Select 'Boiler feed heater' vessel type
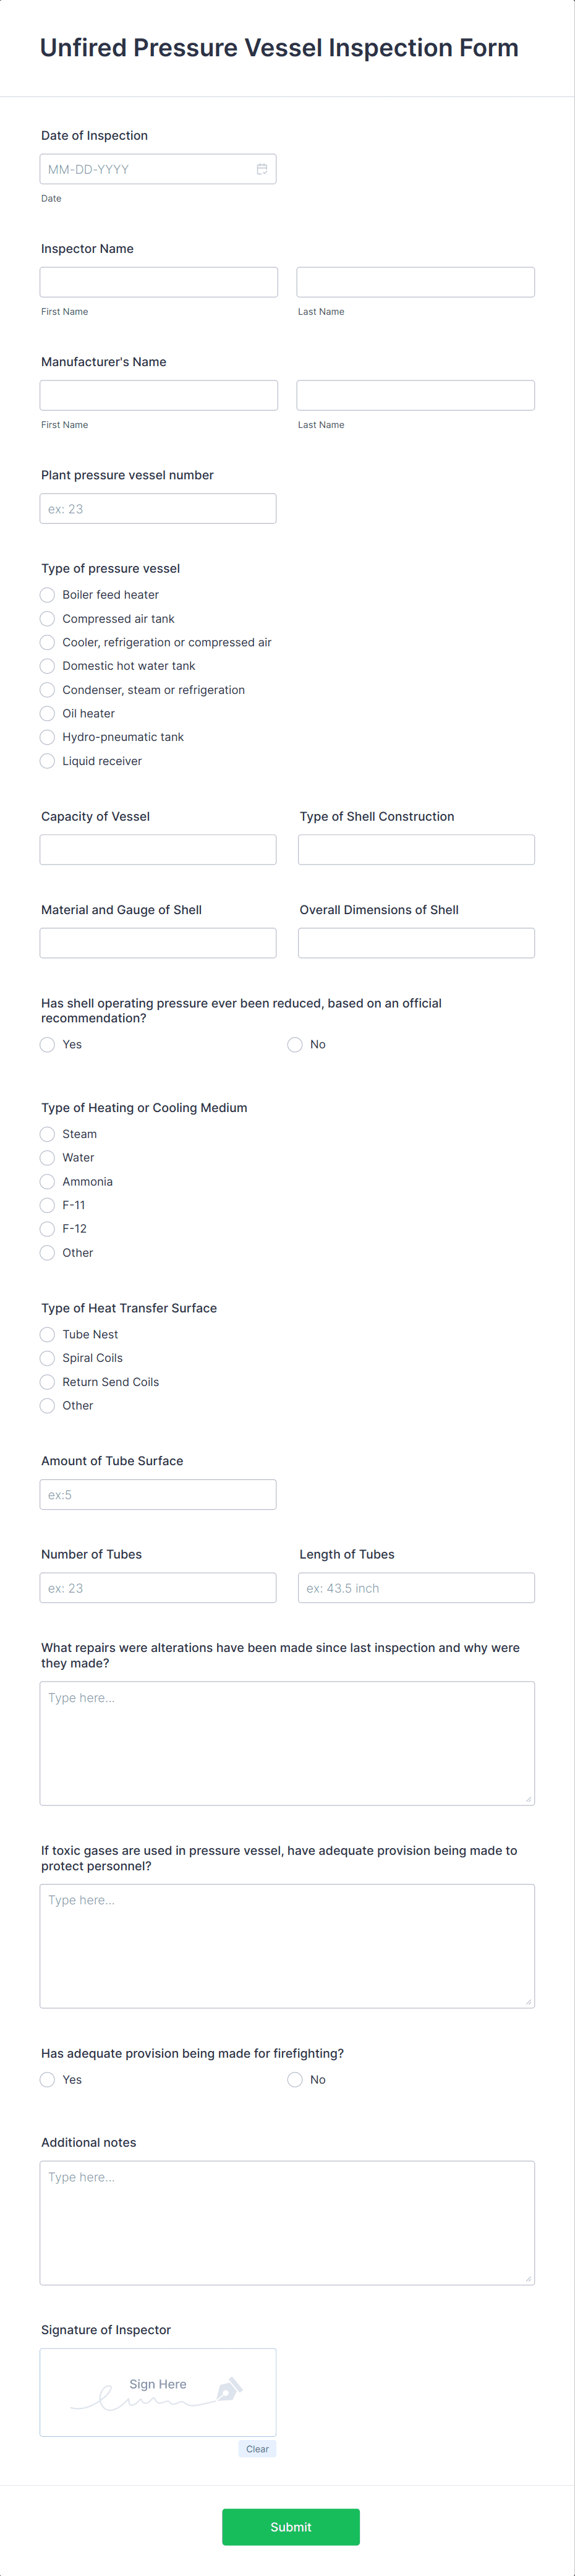The width and height of the screenshot is (575, 2576). point(47,594)
